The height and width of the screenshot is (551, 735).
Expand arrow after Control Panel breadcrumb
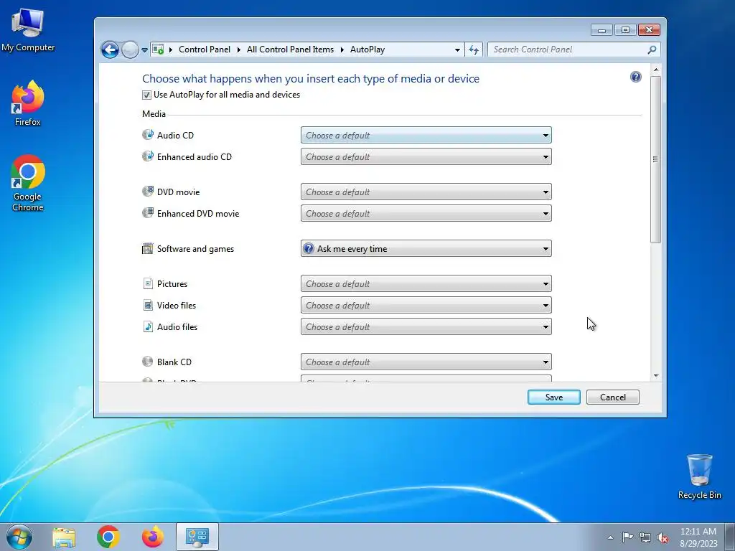coord(238,50)
